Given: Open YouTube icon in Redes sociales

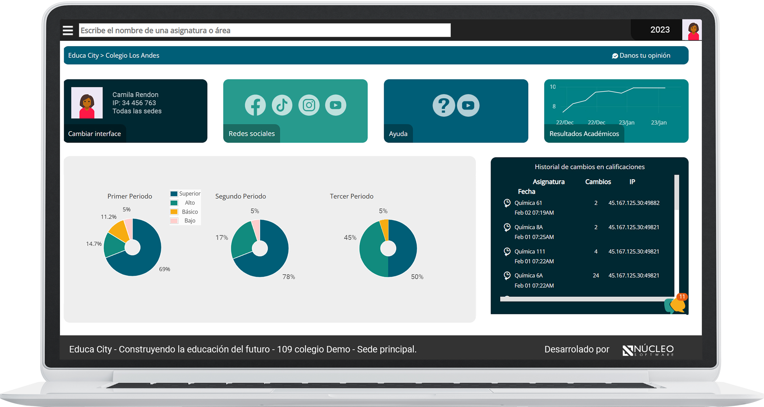Looking at the screenshot, I should click(336, 105).
